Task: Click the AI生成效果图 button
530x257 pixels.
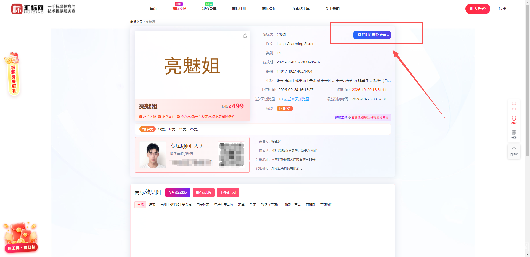Action: click(x=178, y=192)
